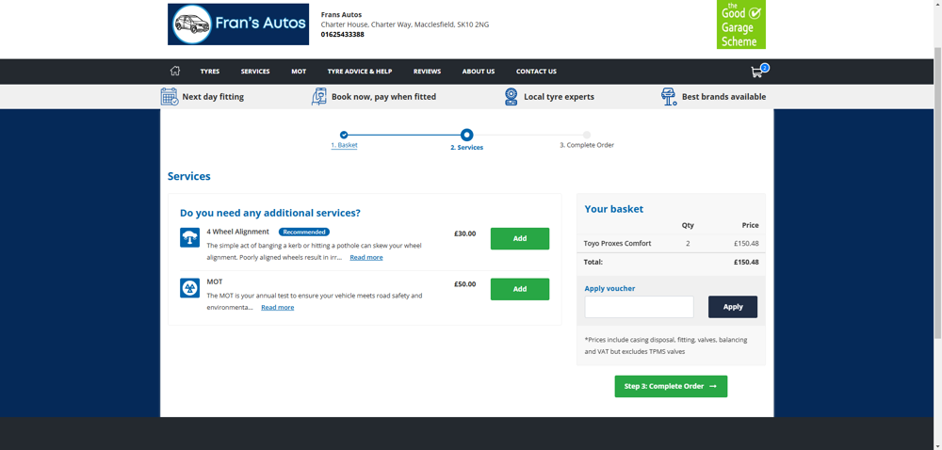This screenshot has height=450, width=942.
Task: Click the Book now, pay when fitted icon
Action: pyautogui.click(x=319, y=97)
